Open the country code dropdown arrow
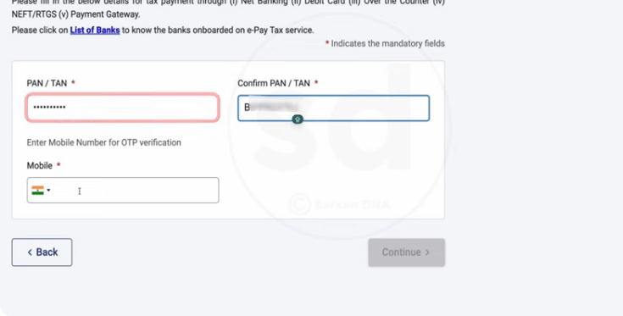The image size is (623, 316). pyautogui.click(x=48, y=190)
